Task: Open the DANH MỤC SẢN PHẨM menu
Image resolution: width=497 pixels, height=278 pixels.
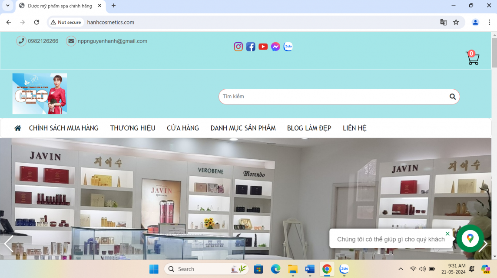Action: (x=243, y=127)
